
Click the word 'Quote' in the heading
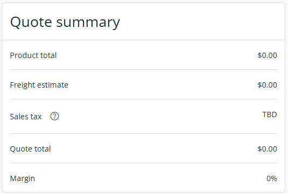[31, 22]
